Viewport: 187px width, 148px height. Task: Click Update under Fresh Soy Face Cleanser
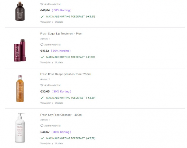pos(59,143)
